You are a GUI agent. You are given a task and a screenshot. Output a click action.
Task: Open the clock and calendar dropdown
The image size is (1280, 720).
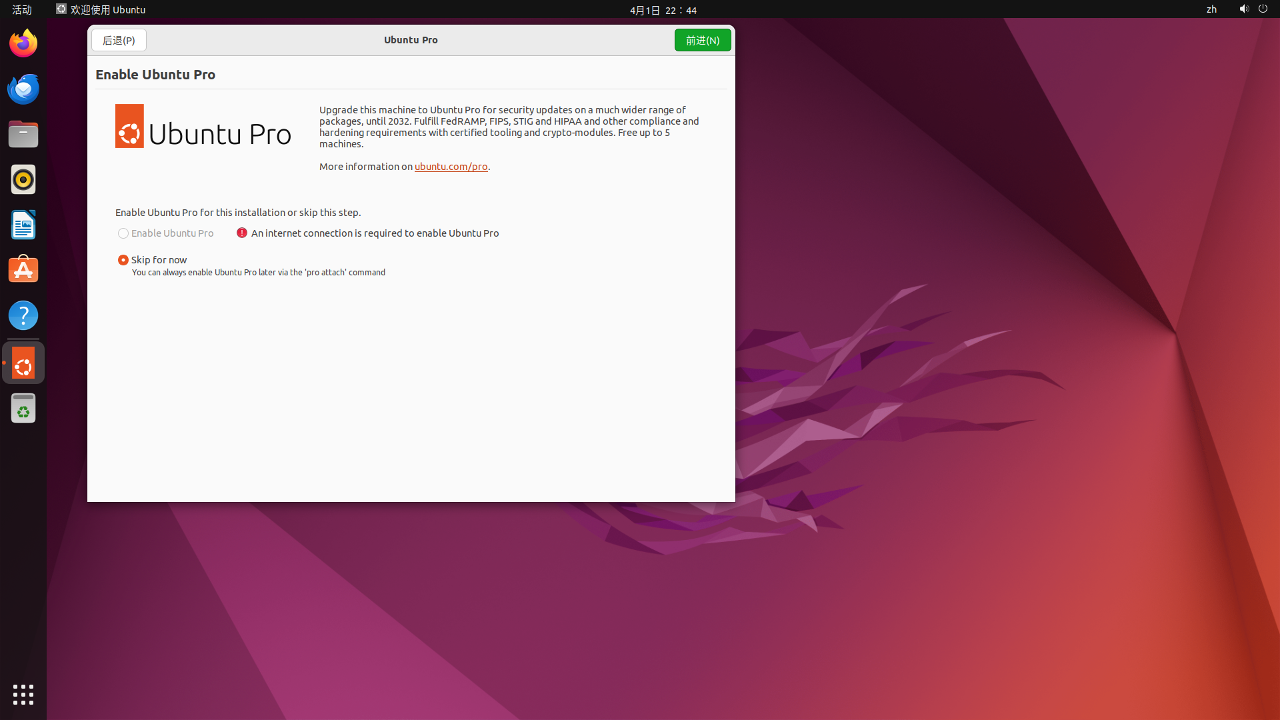(x=663, y=10)
